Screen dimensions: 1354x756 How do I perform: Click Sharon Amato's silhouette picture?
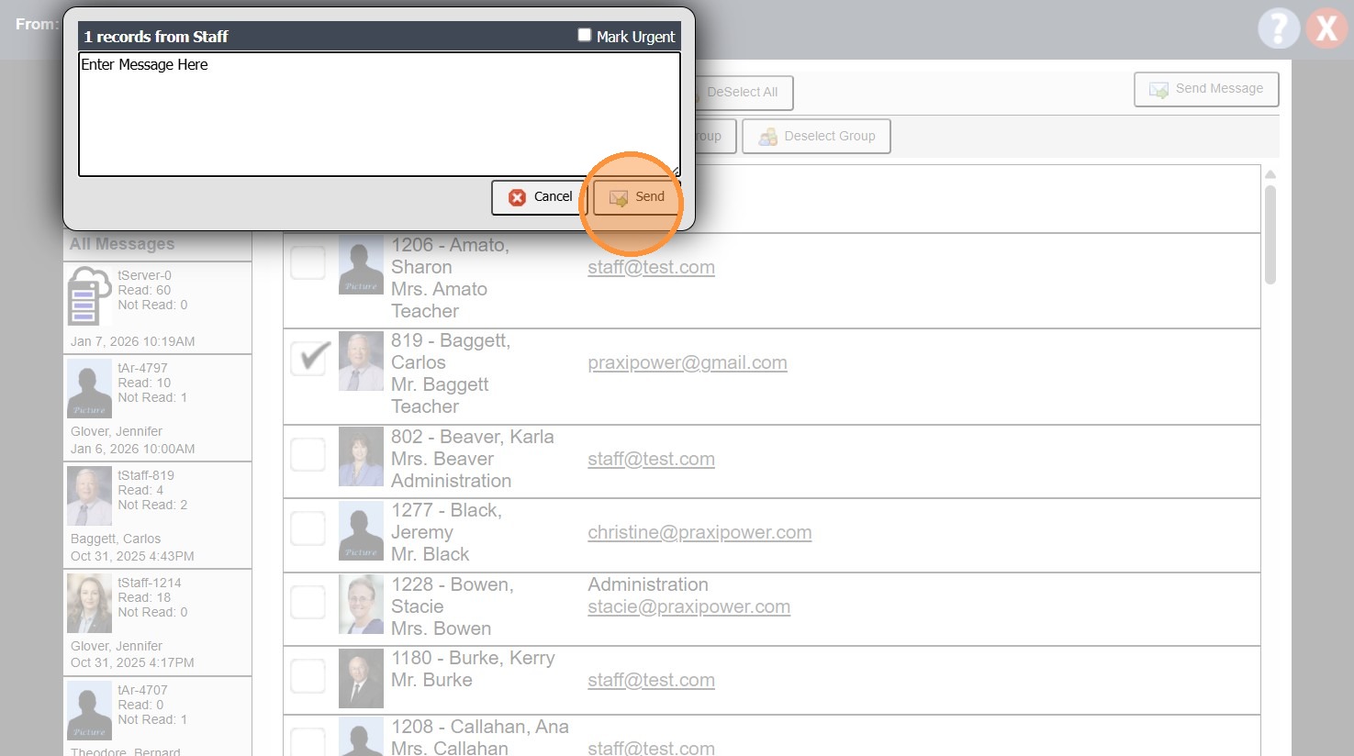[361, 266]
